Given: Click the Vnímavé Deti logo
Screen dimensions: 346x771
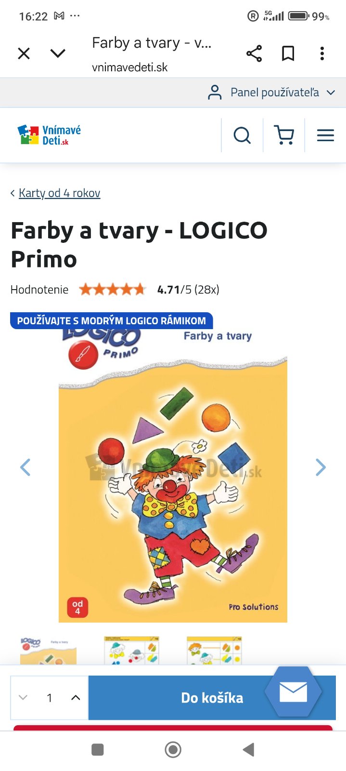Looking at the screenshot, I should 49,135.
